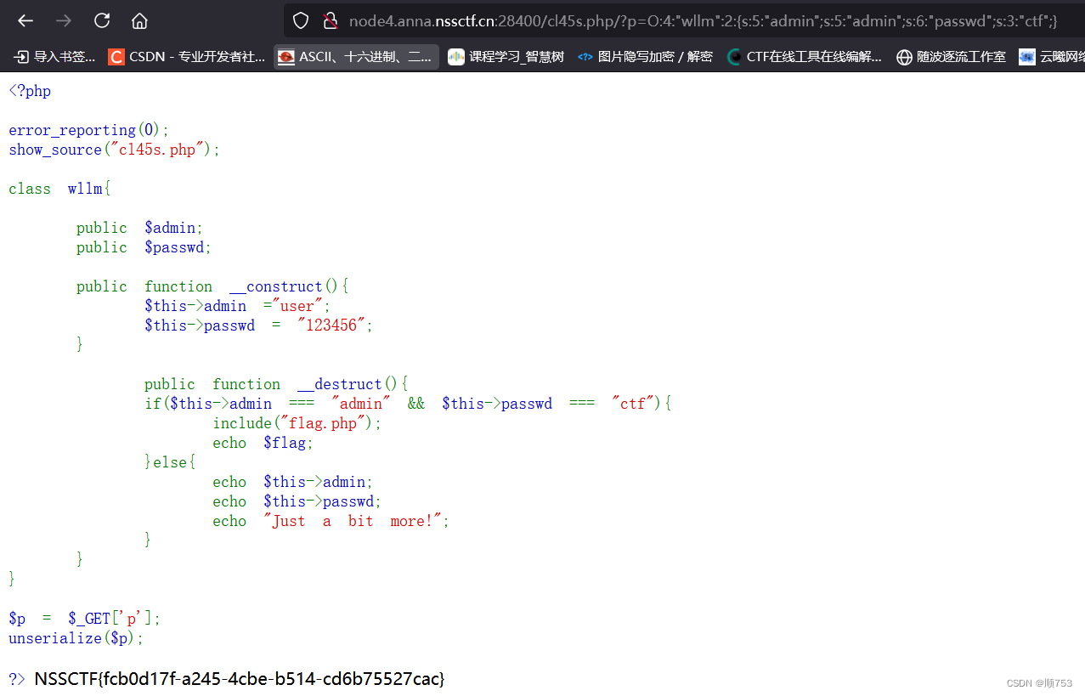Click the __construct function line
Image resolution: width=1085 pixels, height=696 pixels.
tap(212, 286)
